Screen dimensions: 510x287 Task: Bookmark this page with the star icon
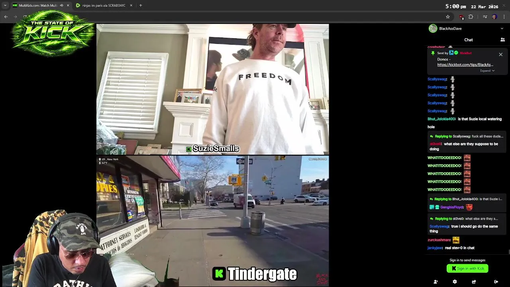(448, 17)
